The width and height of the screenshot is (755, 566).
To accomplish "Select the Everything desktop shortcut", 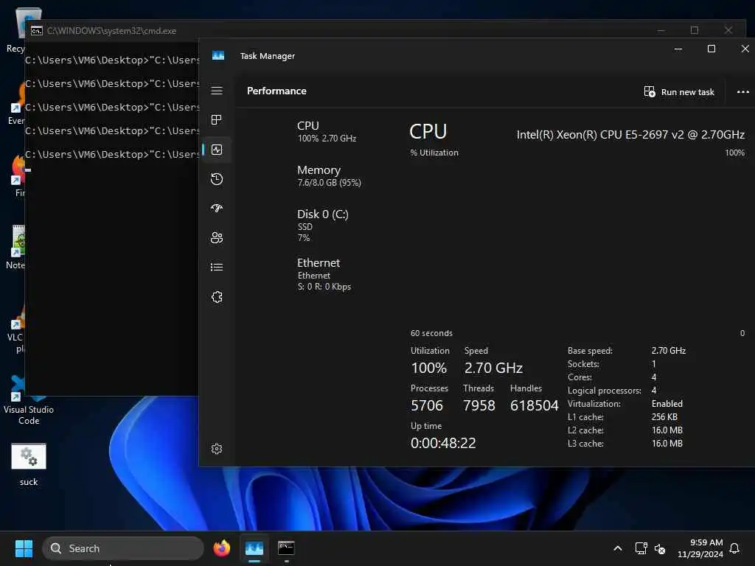I will tap(17, 105).
